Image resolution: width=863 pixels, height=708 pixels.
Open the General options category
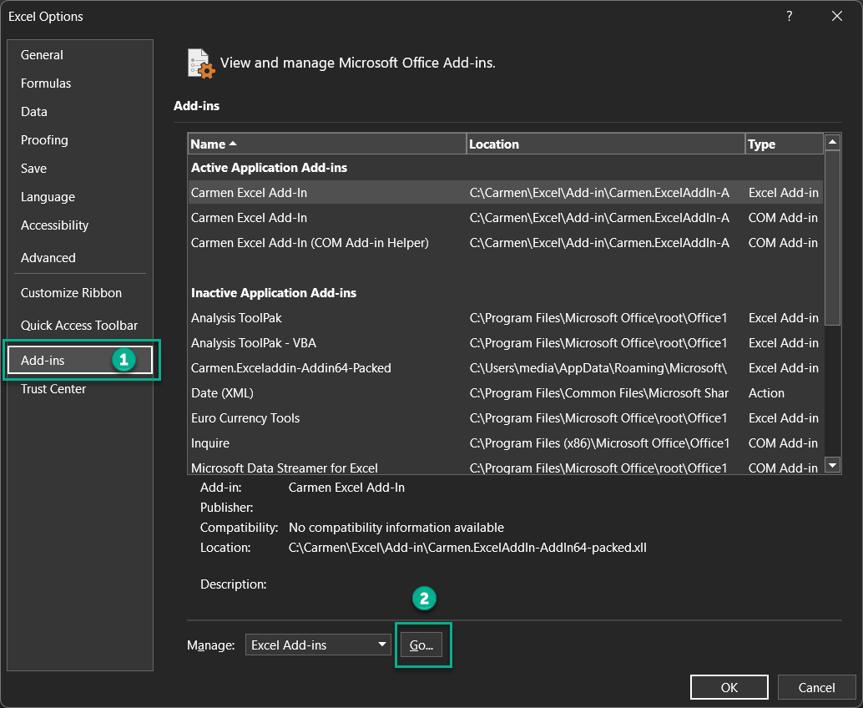pos(43,55)
